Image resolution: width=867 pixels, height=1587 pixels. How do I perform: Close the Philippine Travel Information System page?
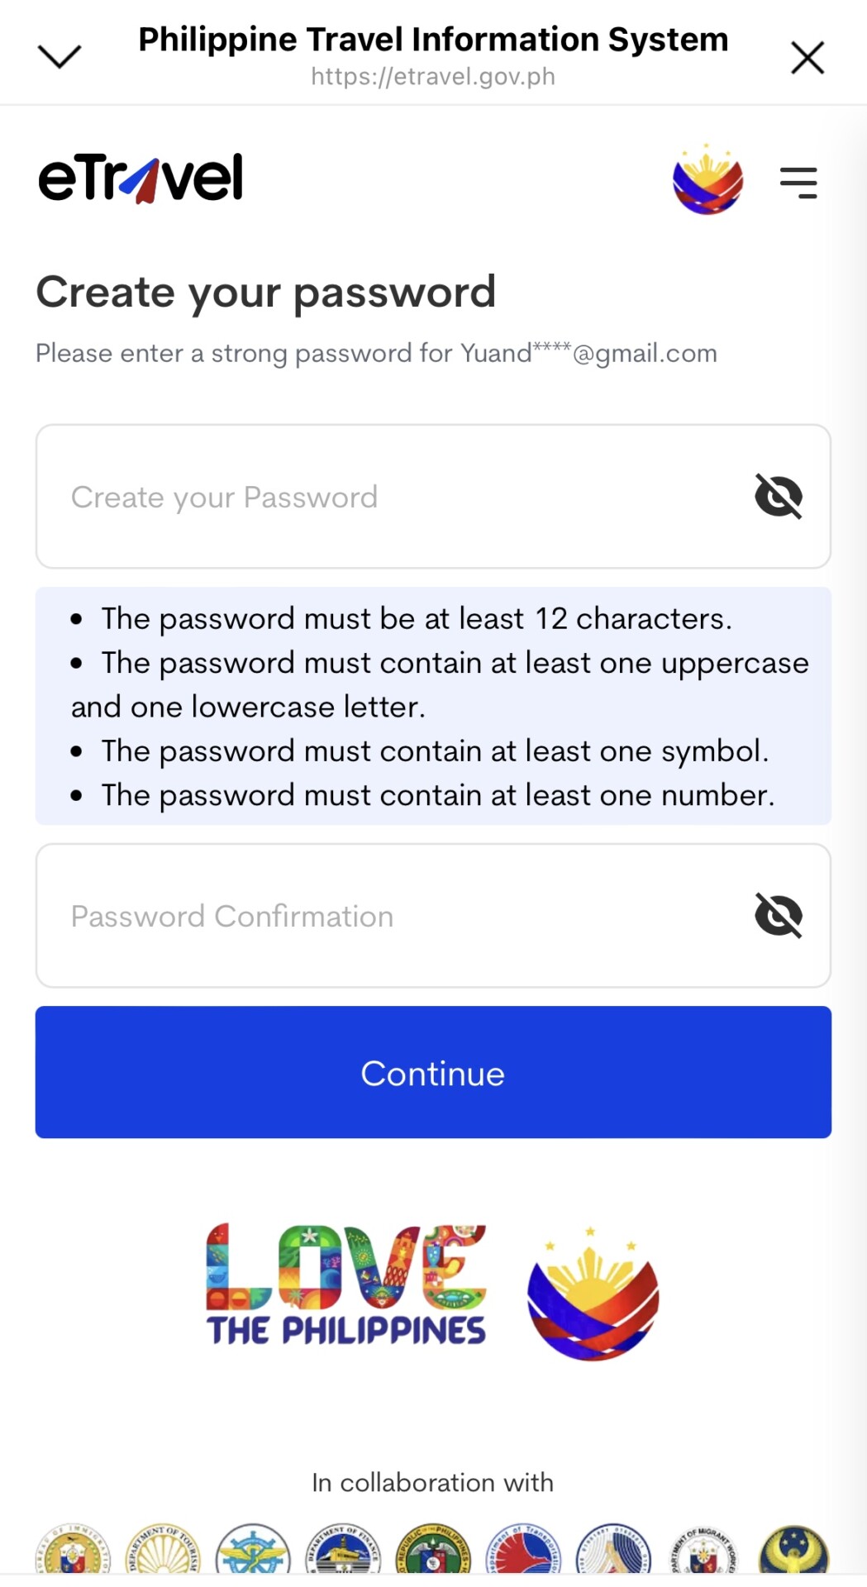click(807, 58)
